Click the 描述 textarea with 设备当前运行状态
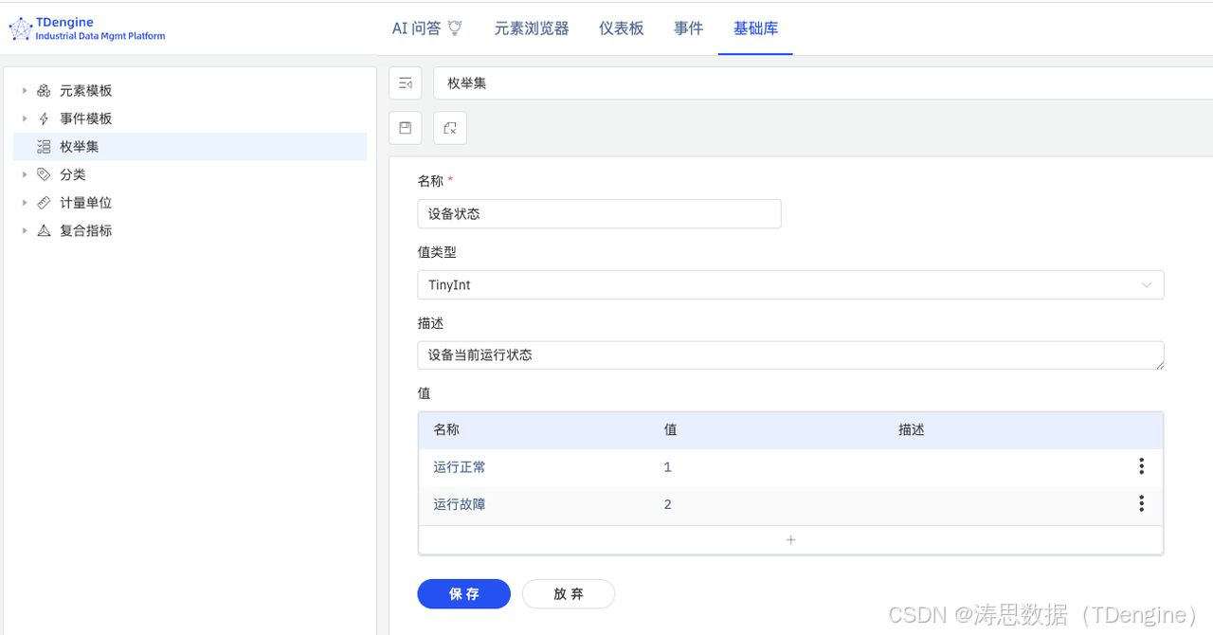The image size is (1213, 635). tap(790, 355)
